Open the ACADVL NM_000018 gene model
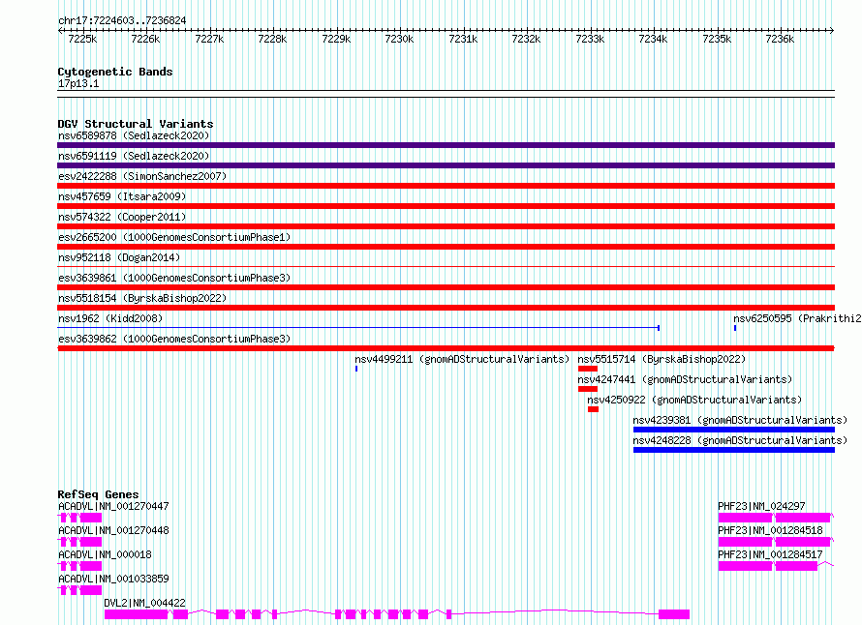862x625 pixels. click(x=80, y=566)
